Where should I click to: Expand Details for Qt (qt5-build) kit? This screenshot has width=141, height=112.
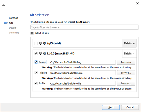[x=129, y=43]
